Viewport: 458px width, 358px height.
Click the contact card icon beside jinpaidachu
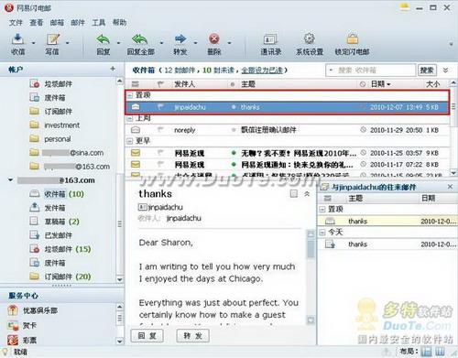pyautogui.click(x=143, y=208)
